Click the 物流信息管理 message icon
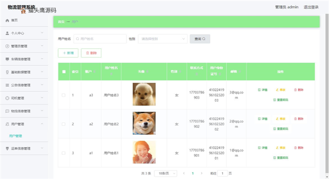Screen dimensions: 329x179 [7, 111]
